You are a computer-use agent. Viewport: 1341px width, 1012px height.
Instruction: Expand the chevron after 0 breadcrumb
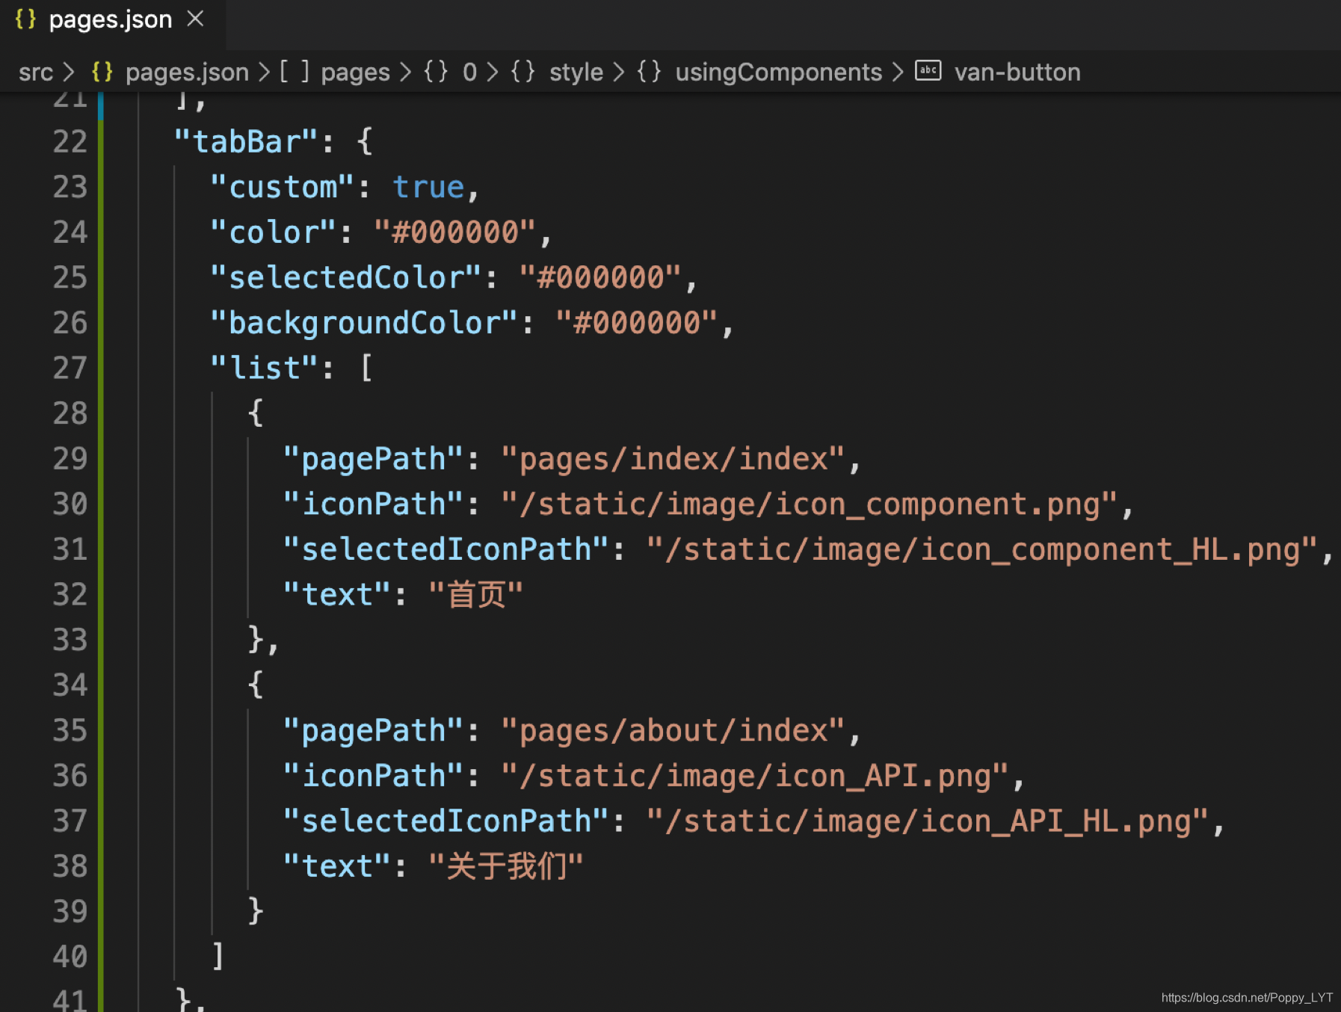point(493,72)
